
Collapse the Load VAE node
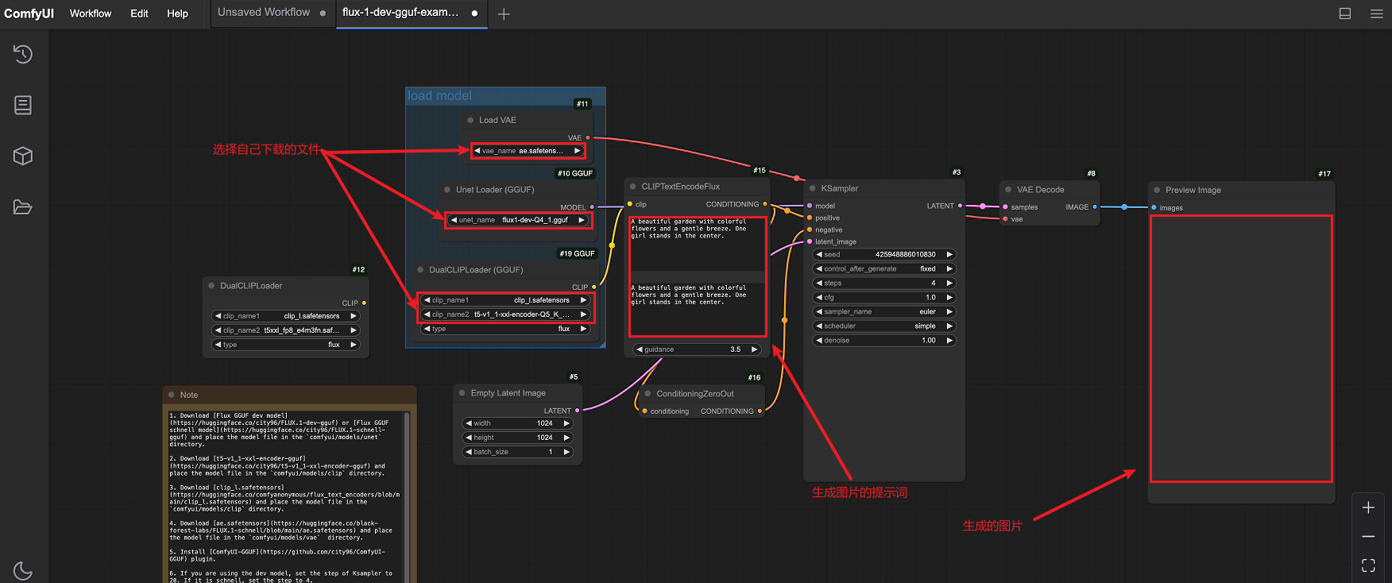(470, 121)
